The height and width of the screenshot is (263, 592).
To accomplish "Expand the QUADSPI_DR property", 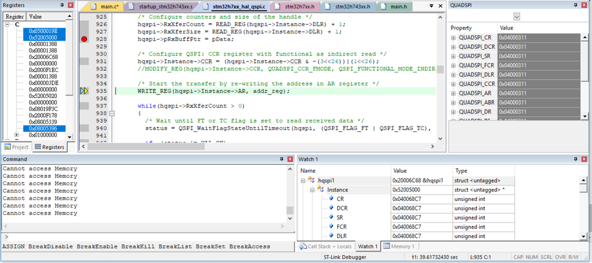I will pyautogui.click(x=453, y=112).
